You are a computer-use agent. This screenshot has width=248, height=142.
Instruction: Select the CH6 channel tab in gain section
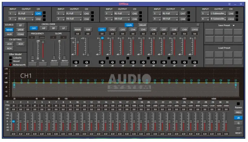[154, 30]
